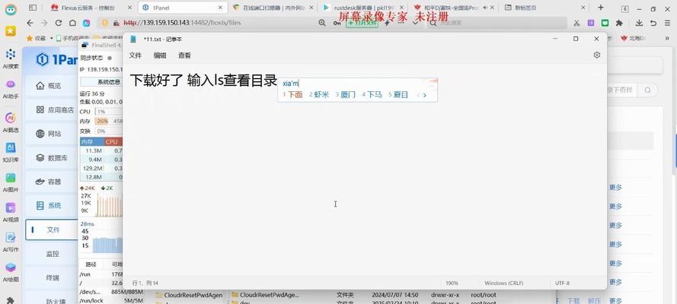
Task: Open AI搜索 in the browser sidebar
Action: coord(11,59)
